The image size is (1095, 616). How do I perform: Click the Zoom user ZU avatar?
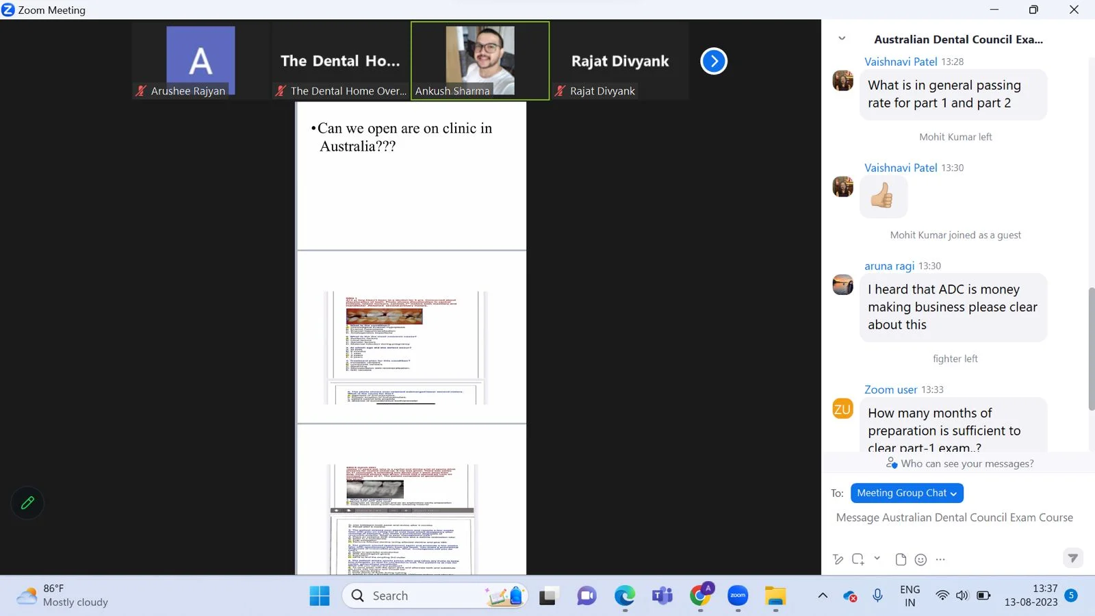point(842,409)
